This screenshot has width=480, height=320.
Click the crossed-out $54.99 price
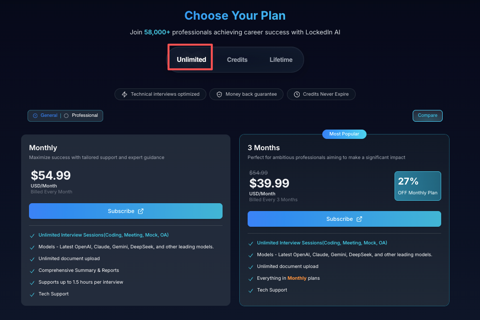pos(258,173)
